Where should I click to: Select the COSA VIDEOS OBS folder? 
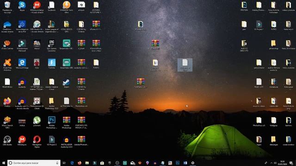coord(67,27)
